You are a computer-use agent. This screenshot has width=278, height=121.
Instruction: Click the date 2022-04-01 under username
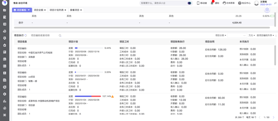click(x=266, y=5)
